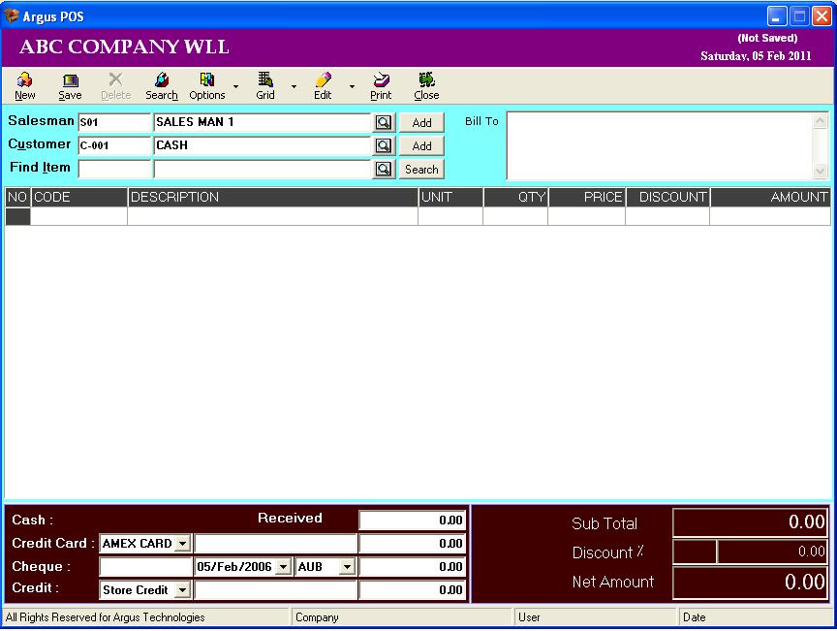
Task: Select the Grid icon on the toolbar
Action: [264, 85]
